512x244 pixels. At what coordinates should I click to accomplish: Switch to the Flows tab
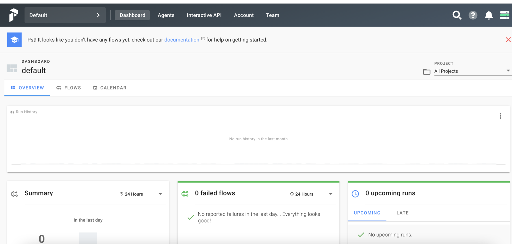tap(69, 88)
